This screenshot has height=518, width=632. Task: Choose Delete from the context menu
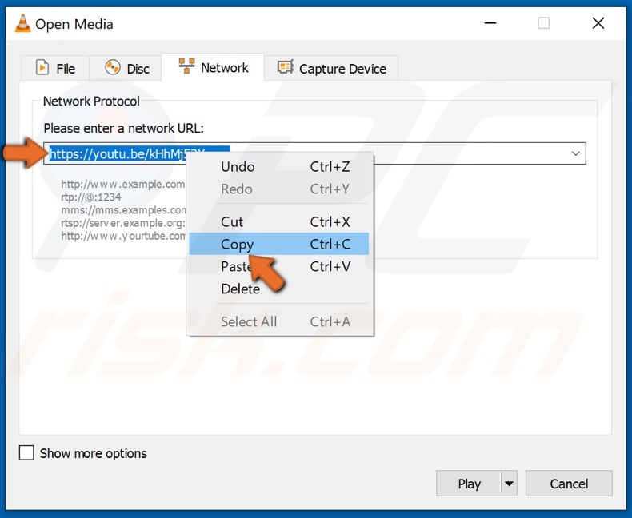pos(279,289)
